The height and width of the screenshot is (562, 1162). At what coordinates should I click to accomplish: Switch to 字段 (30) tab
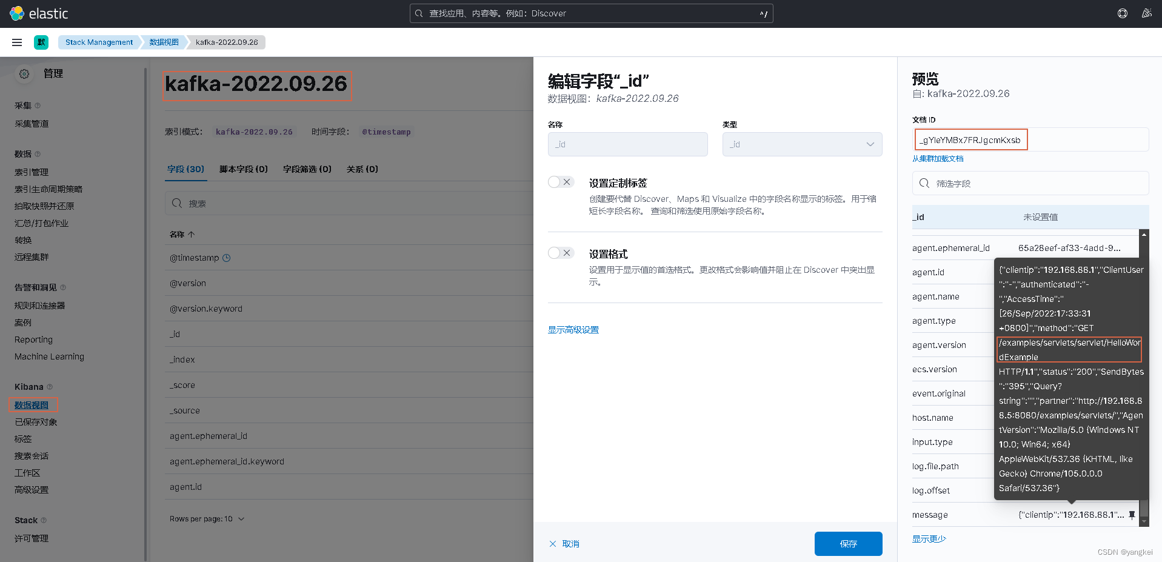pyautogui.click(x=185, y=169)
